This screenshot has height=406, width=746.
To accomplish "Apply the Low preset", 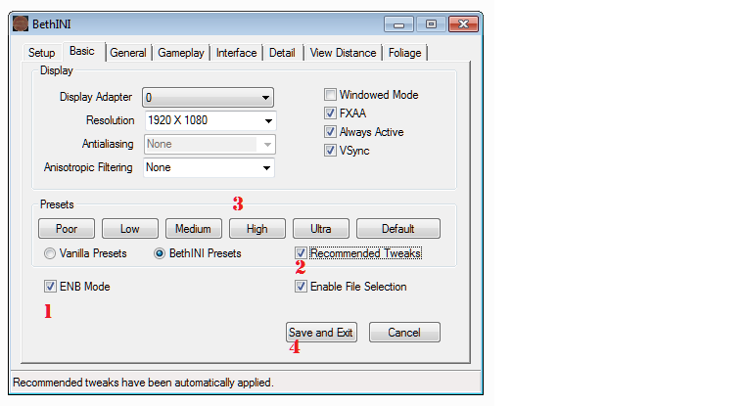I will click(130, 229).
